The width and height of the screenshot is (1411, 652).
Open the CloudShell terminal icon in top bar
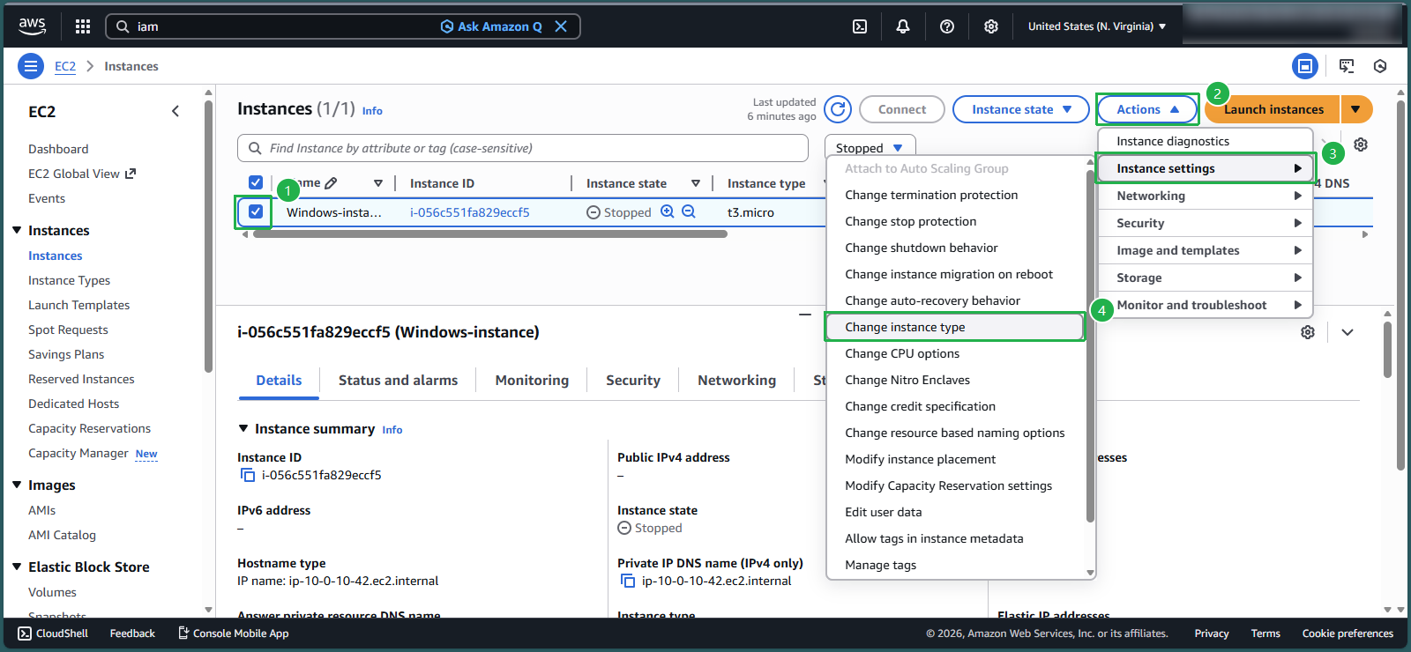(860, 26)
